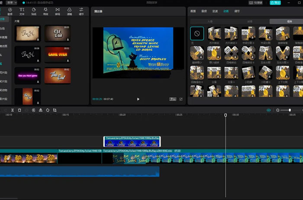Apply the 四格转动 animation

(231, 53)
